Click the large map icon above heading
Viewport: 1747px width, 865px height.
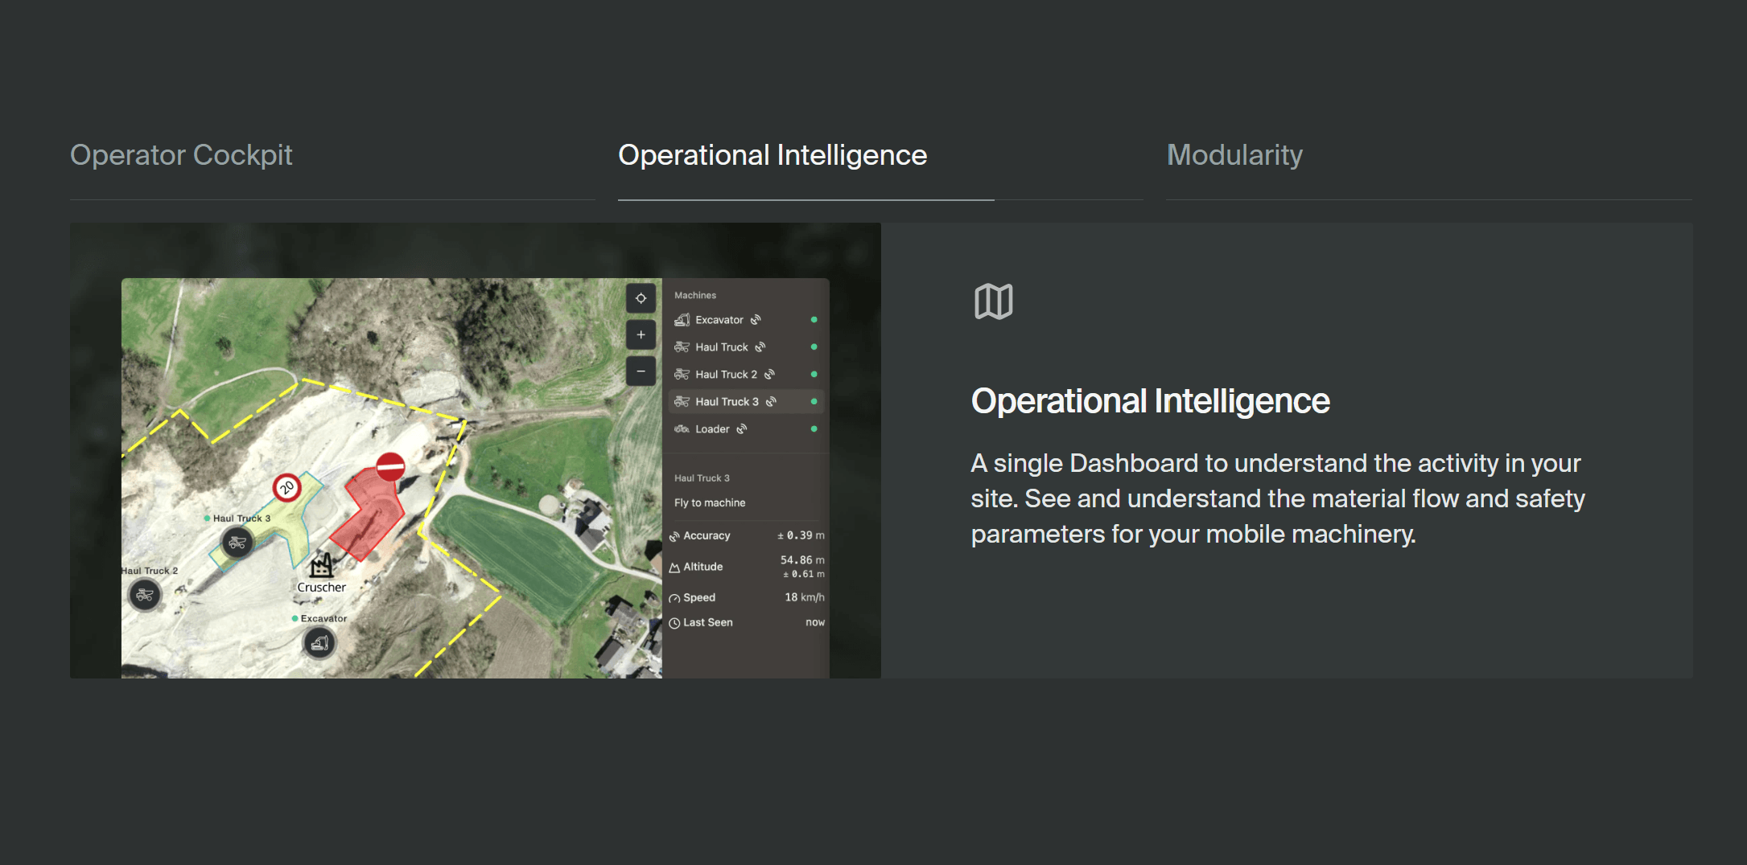[x=993, y=301]
